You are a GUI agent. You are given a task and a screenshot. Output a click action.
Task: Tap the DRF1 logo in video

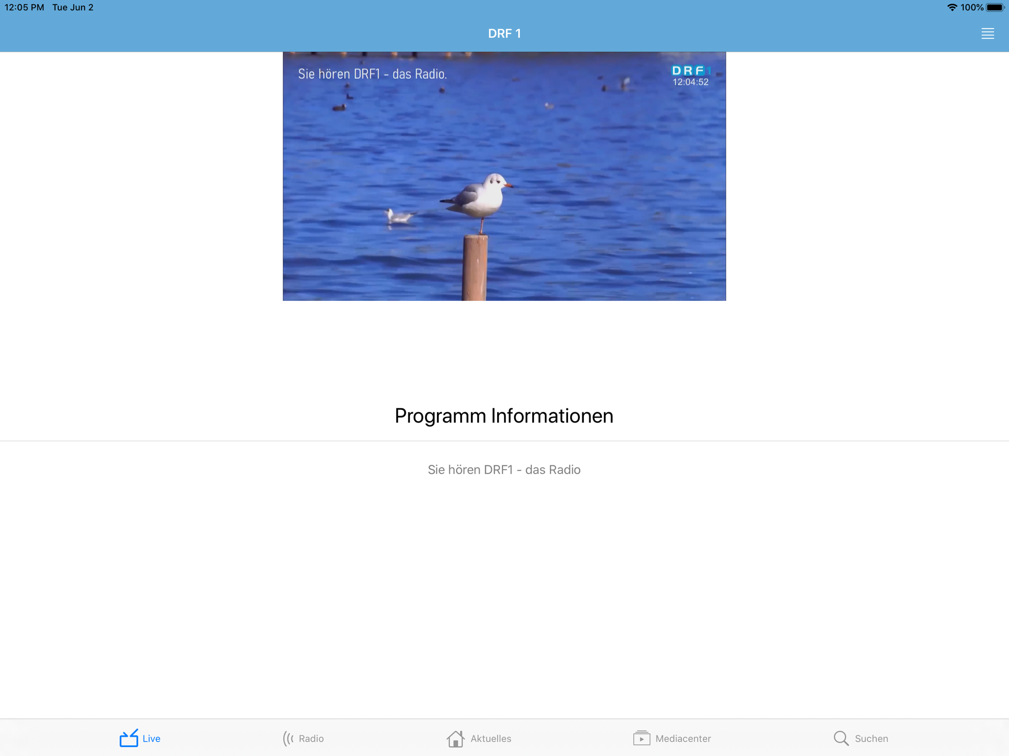coord(691,70)
